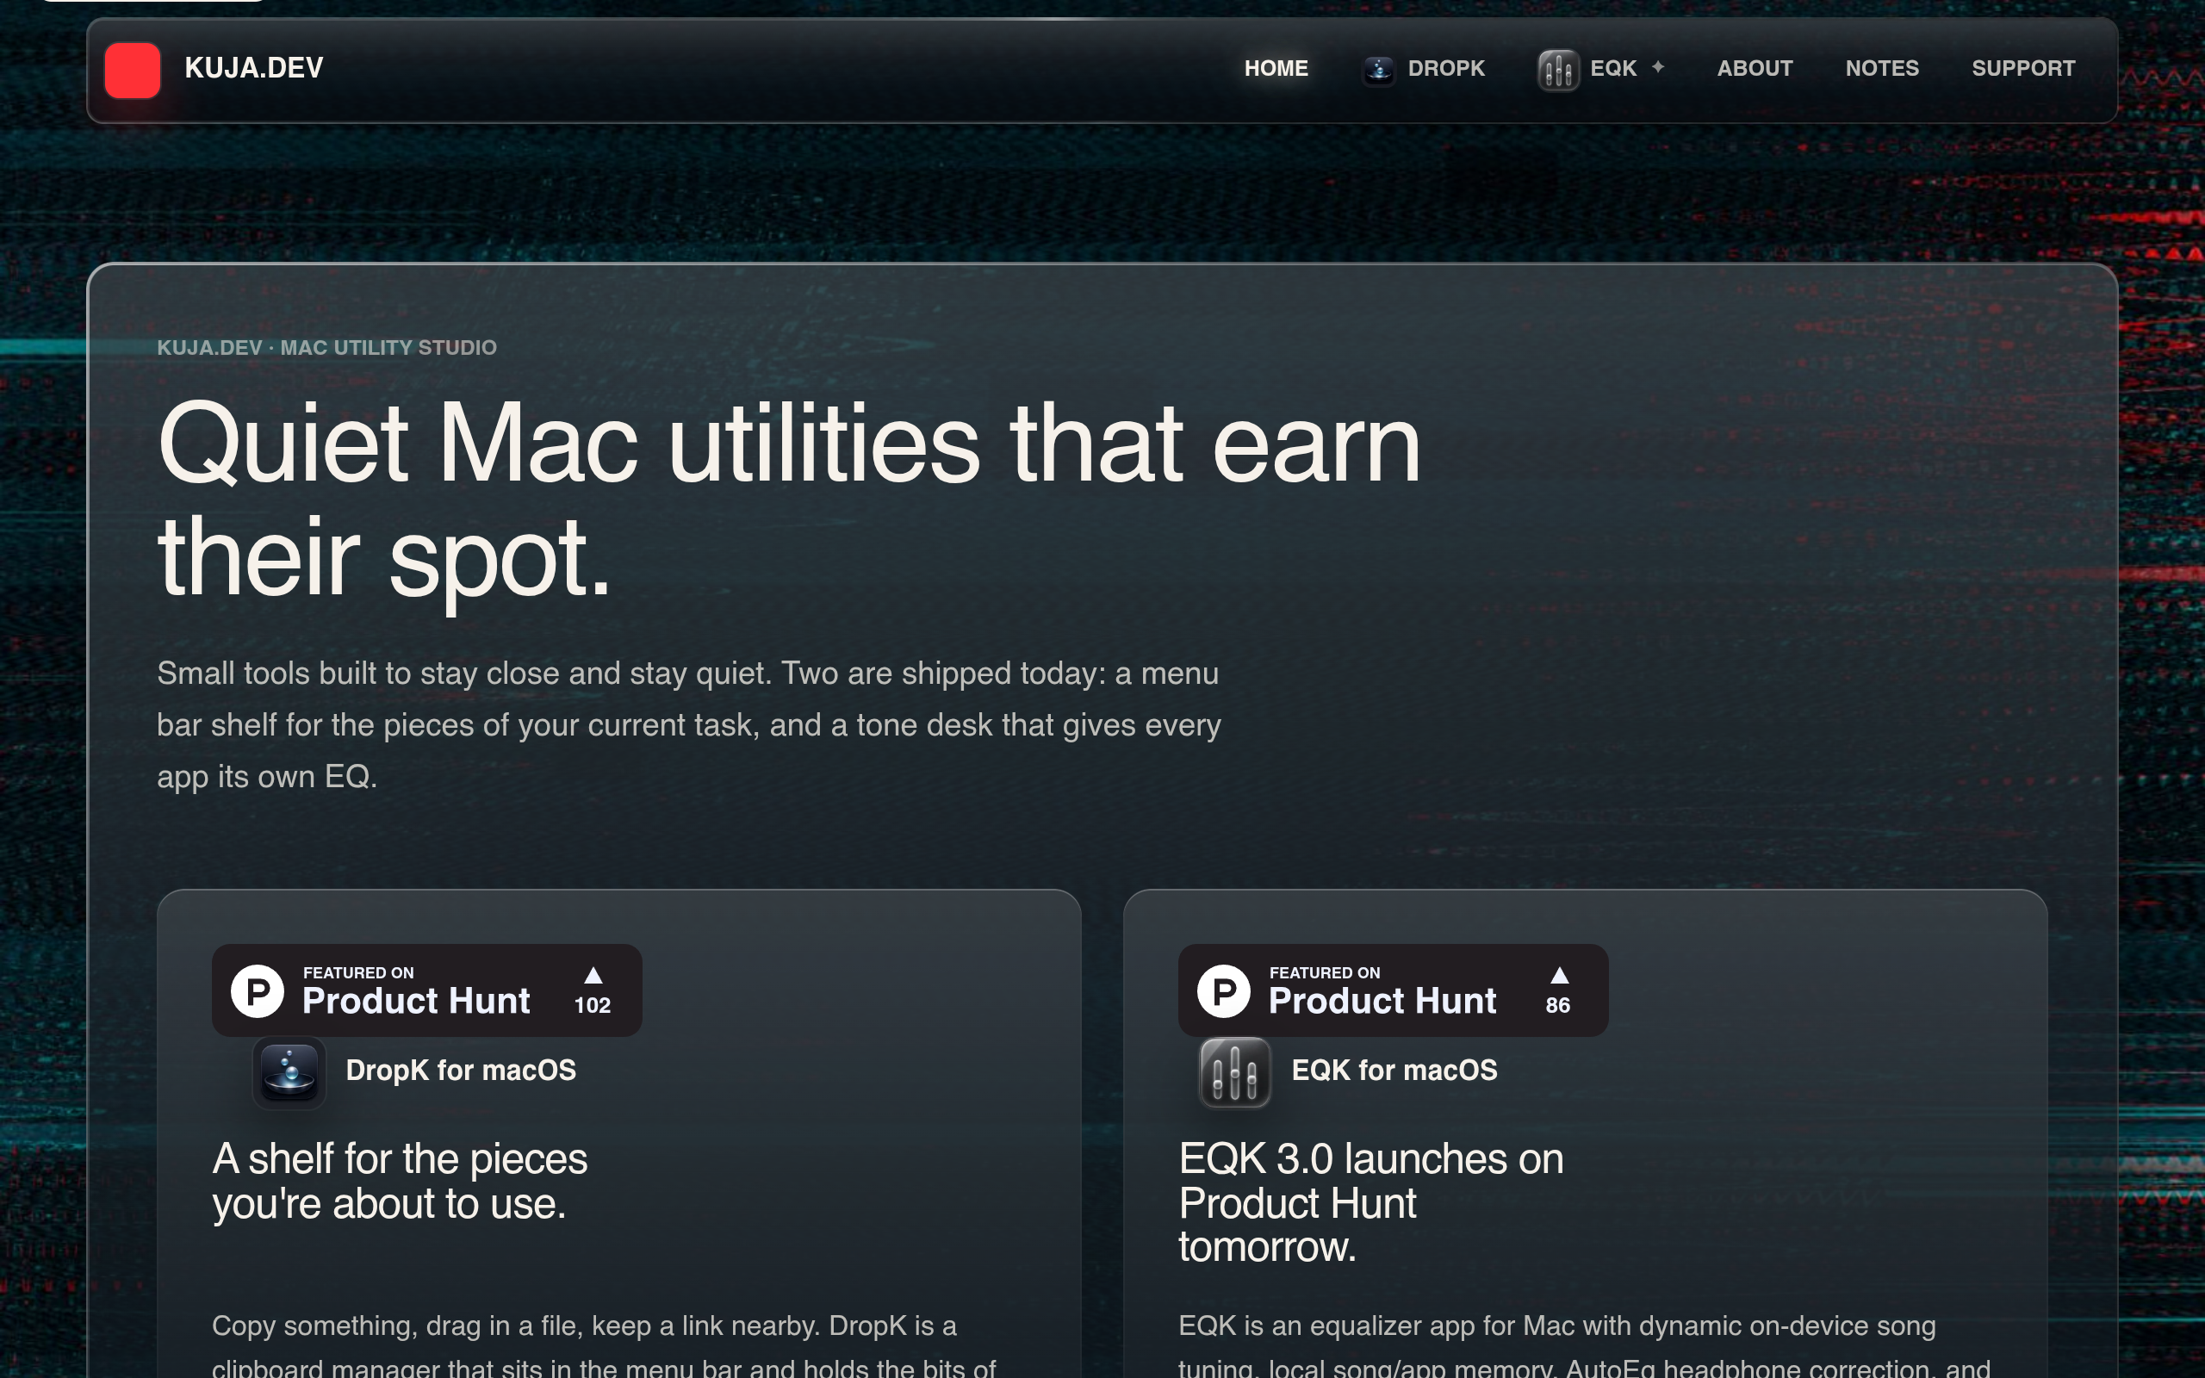Open the SUPPORT nav item
The height and width of the screenshot is (1378, 2205).
2022,68
